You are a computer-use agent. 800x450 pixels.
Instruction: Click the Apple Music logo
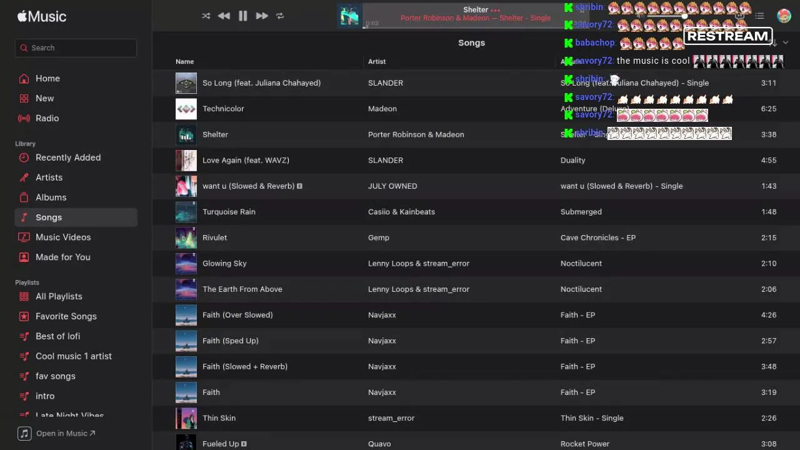[x=42, y=17]
